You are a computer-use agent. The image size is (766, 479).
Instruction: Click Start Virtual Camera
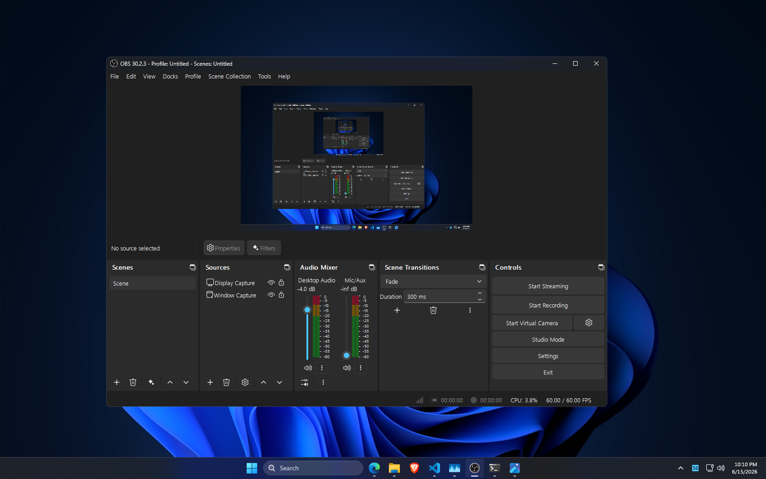[532, 323]
